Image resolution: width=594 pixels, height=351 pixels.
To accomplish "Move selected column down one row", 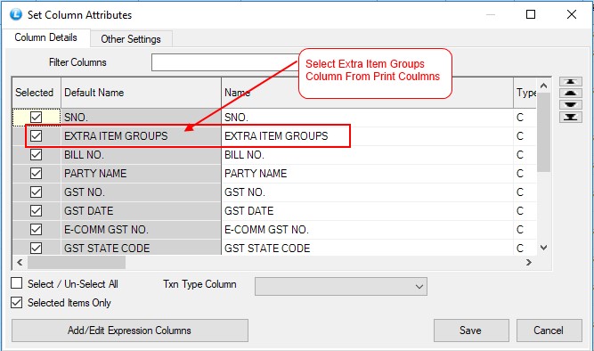I will (571, 105).
